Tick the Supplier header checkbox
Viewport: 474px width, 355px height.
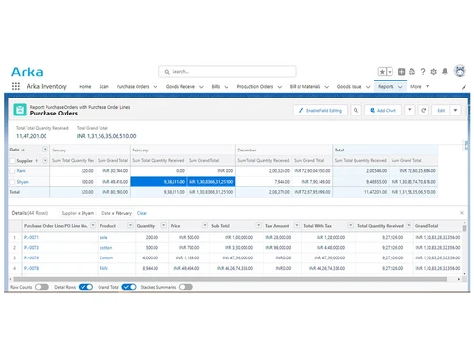pyautogui.click(x=12, y=161)
